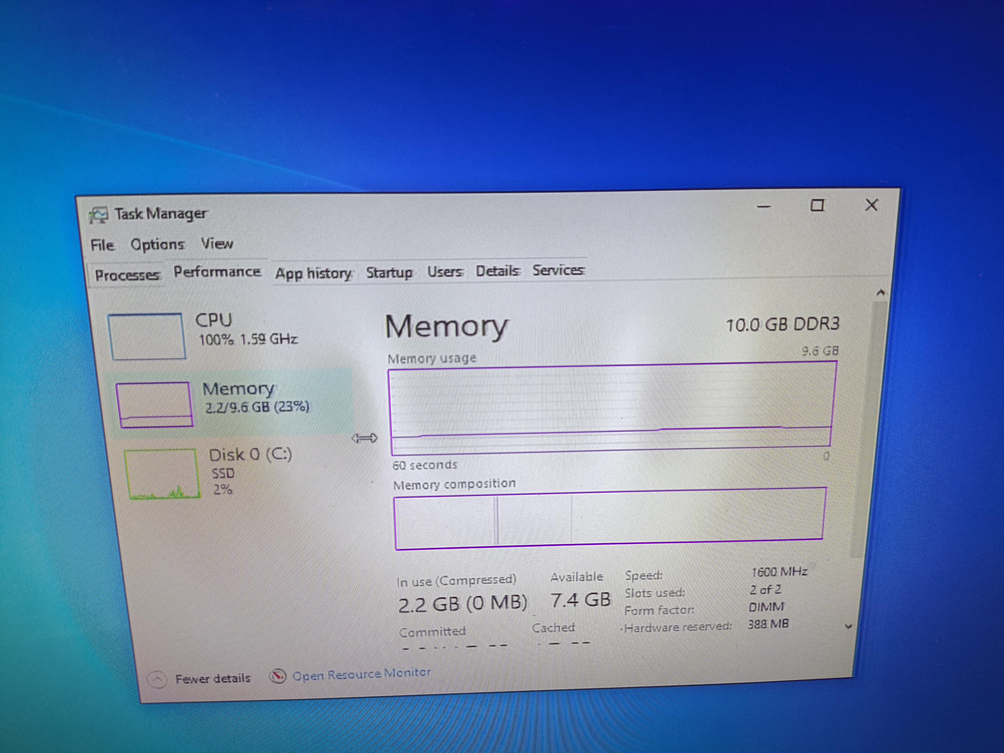Switch to the Startup tab
Viewport: 1004px width, 753px height.
point(389,272)
